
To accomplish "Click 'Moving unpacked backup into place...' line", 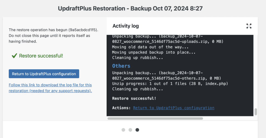I will 154,52.
